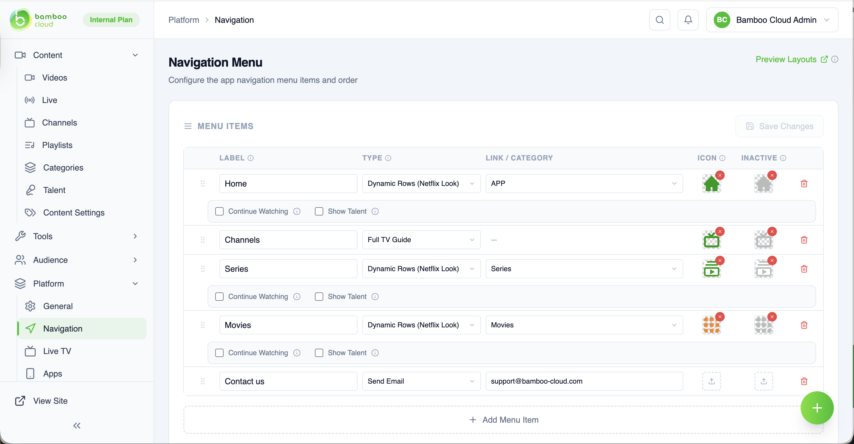Screen dimensions: 854x444
Task: Delete the Series menu item
Action: [804, 269]
